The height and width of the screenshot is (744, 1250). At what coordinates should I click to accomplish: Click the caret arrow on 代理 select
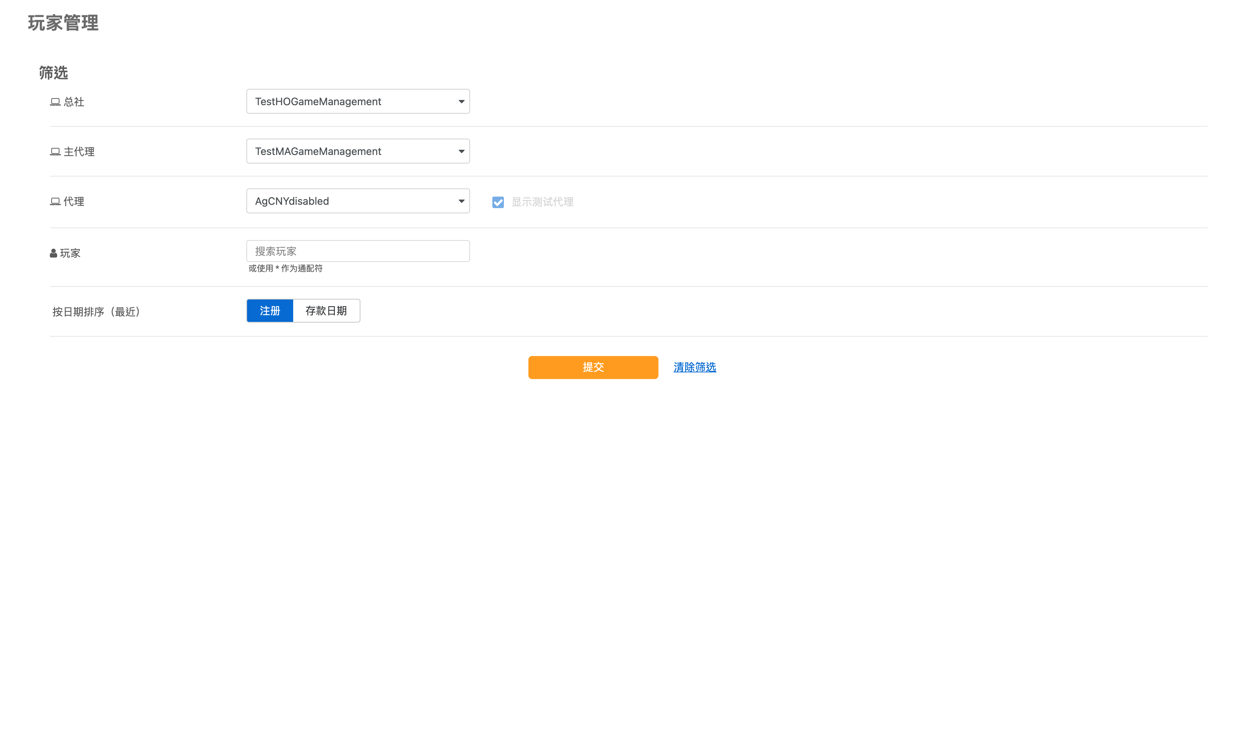(461, 201)
